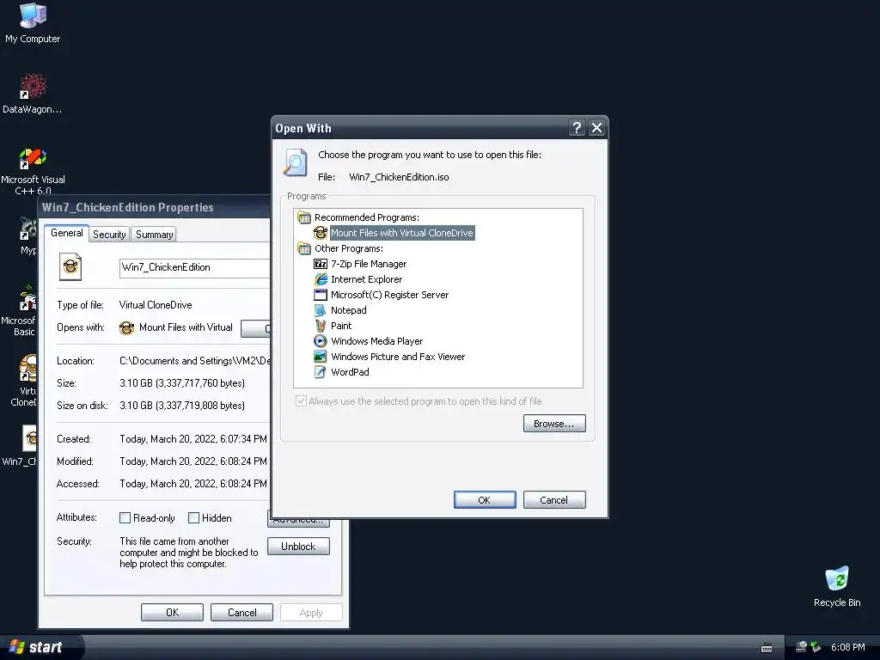Toggle the Hidden attribute checkbox
This screenshot has width=880, height=660.
pyautogui.click(x=193, y=518)
